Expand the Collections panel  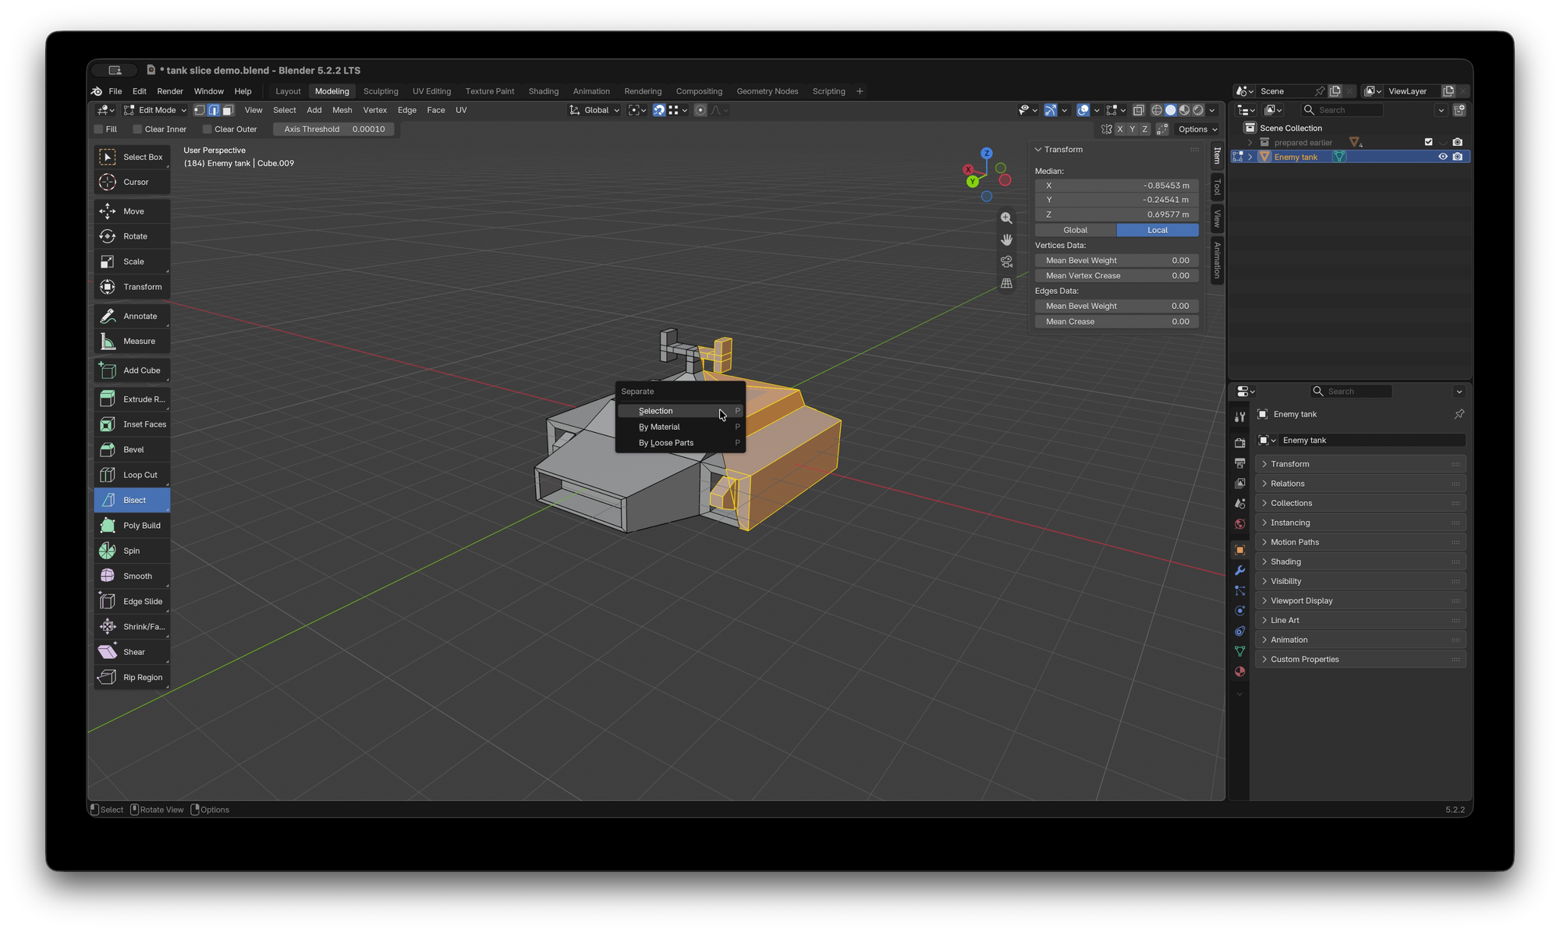click(x=1360, y=503)
